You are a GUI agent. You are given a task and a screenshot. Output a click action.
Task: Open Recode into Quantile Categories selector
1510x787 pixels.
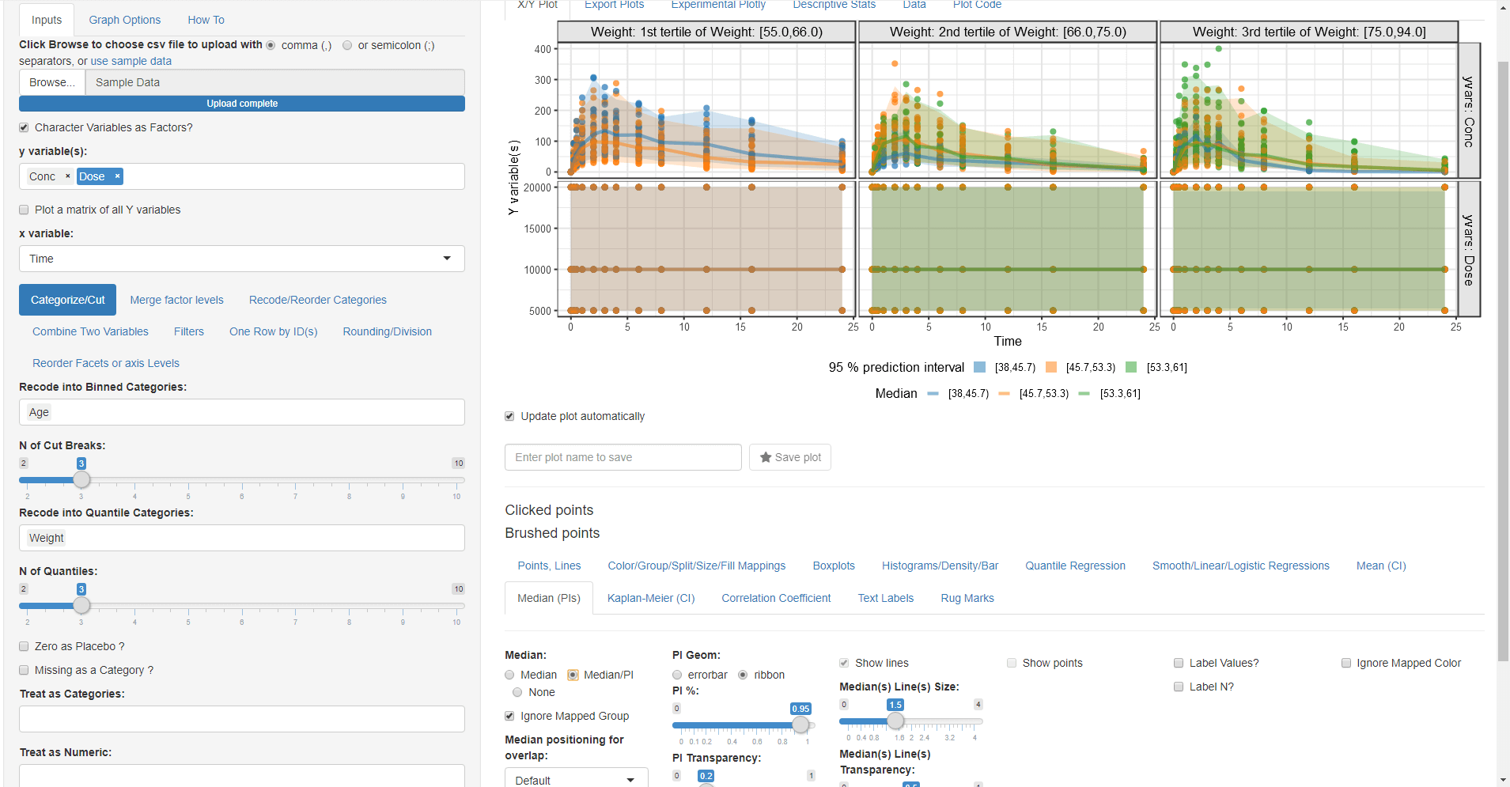(x=242, y=538)
